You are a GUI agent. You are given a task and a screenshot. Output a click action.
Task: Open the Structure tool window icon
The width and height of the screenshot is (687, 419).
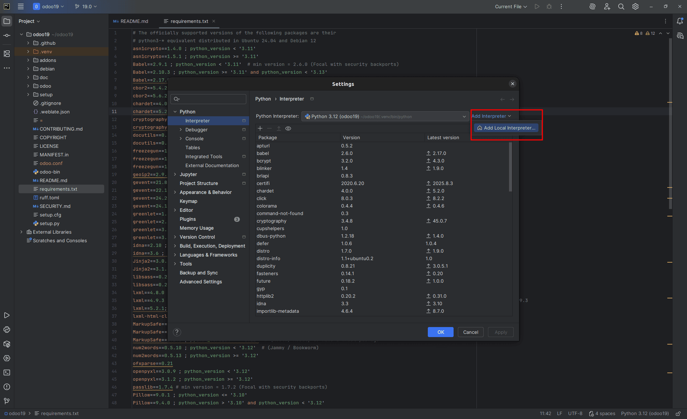(x=7, y=54)
